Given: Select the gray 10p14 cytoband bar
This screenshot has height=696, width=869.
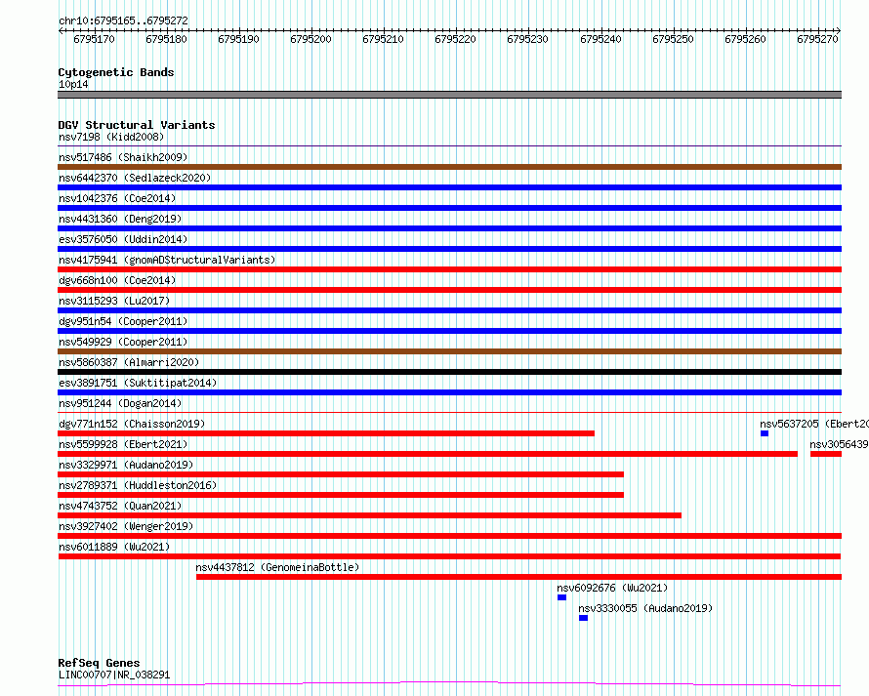Looking at the screenshot, I should coord(449,95).
